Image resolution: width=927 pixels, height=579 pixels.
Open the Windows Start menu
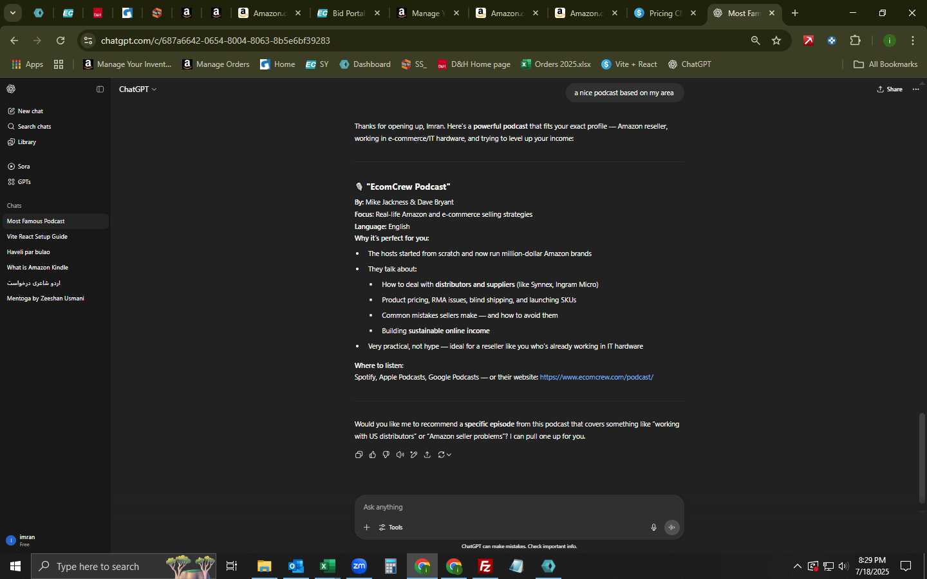tap(15, 566)
